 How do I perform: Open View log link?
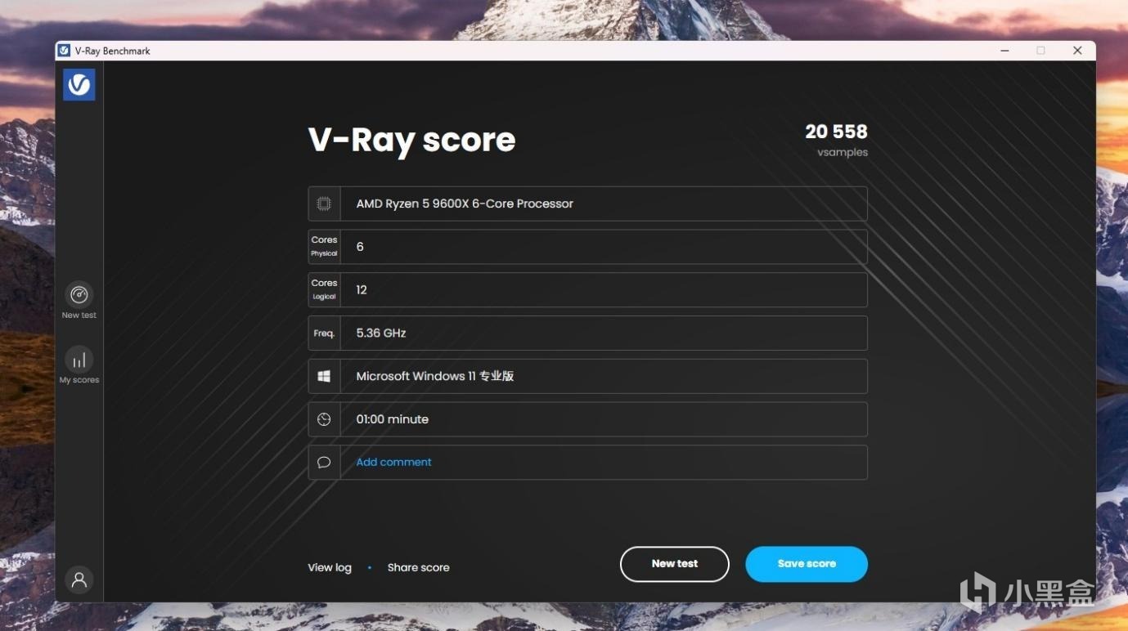[330, 567]
